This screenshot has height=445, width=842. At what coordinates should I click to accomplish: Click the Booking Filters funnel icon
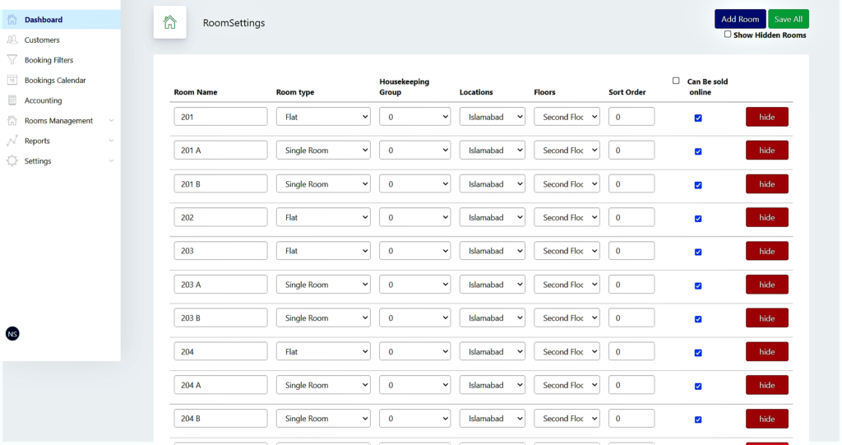12,60
